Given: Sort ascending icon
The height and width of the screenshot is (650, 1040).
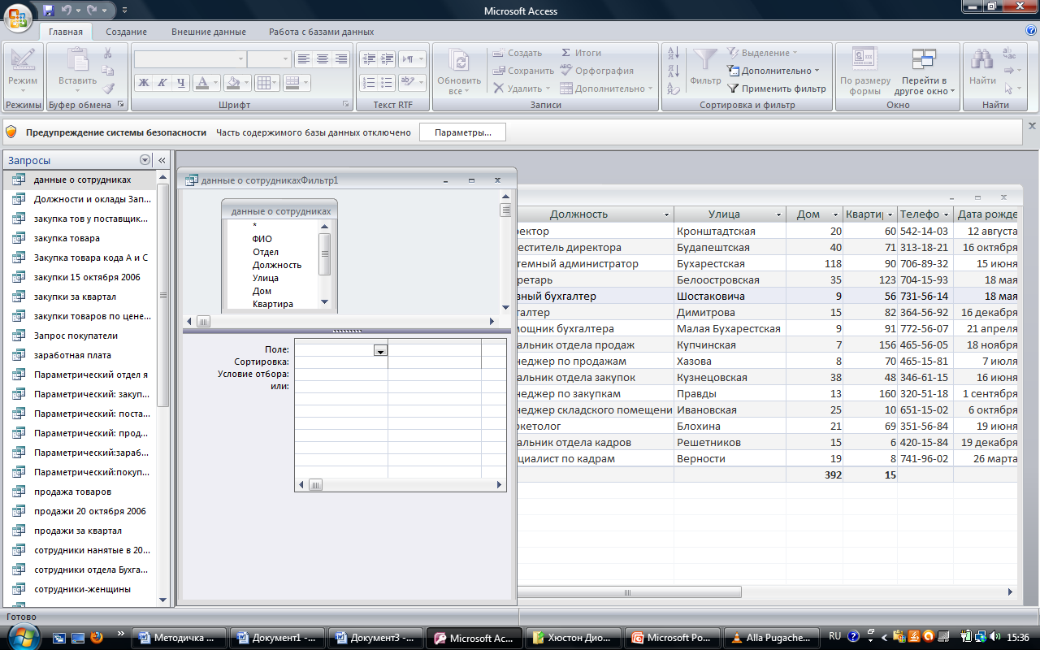Looking at the screenshot, I should [x=674, y=53].
